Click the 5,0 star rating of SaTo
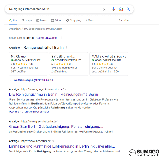The image size is (163, 163). click(x=62, y=64)
